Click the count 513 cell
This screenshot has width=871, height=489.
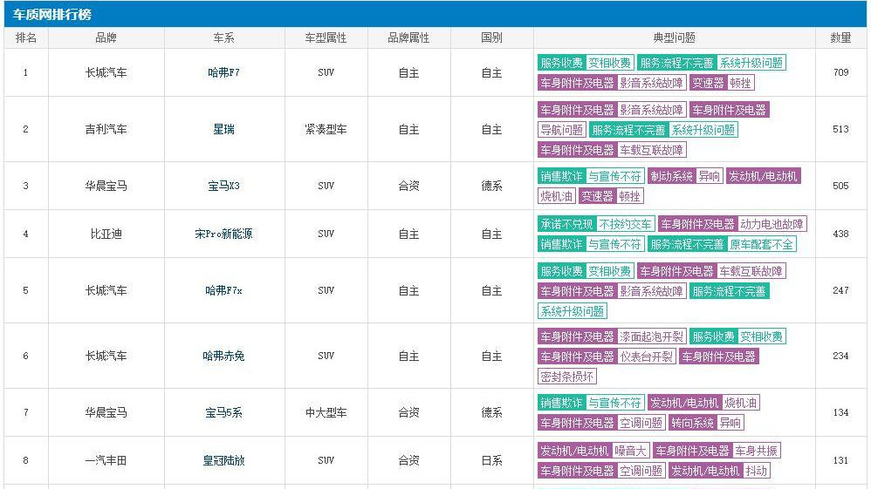point(841,129)
